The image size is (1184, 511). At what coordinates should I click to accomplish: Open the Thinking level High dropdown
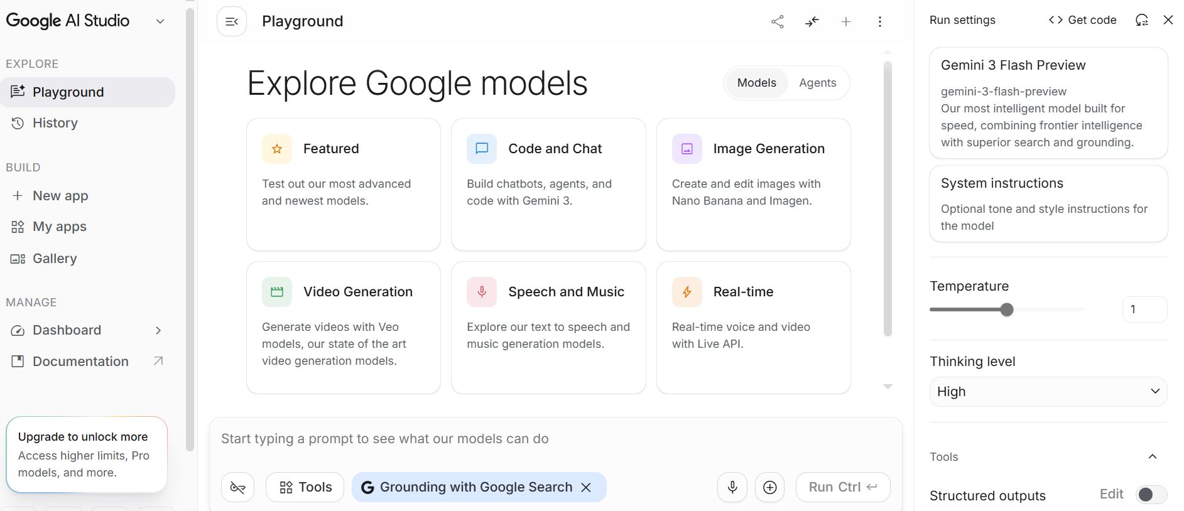(x=1048, y=392)
